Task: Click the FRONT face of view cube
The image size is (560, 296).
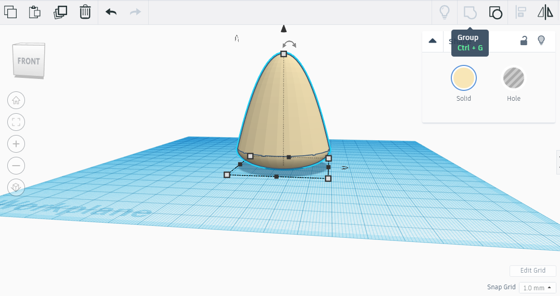Action: [x=29, y=61]
